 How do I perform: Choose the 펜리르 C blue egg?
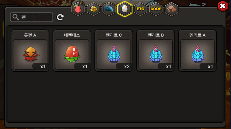pyautogui.click(x=114, y=55)
